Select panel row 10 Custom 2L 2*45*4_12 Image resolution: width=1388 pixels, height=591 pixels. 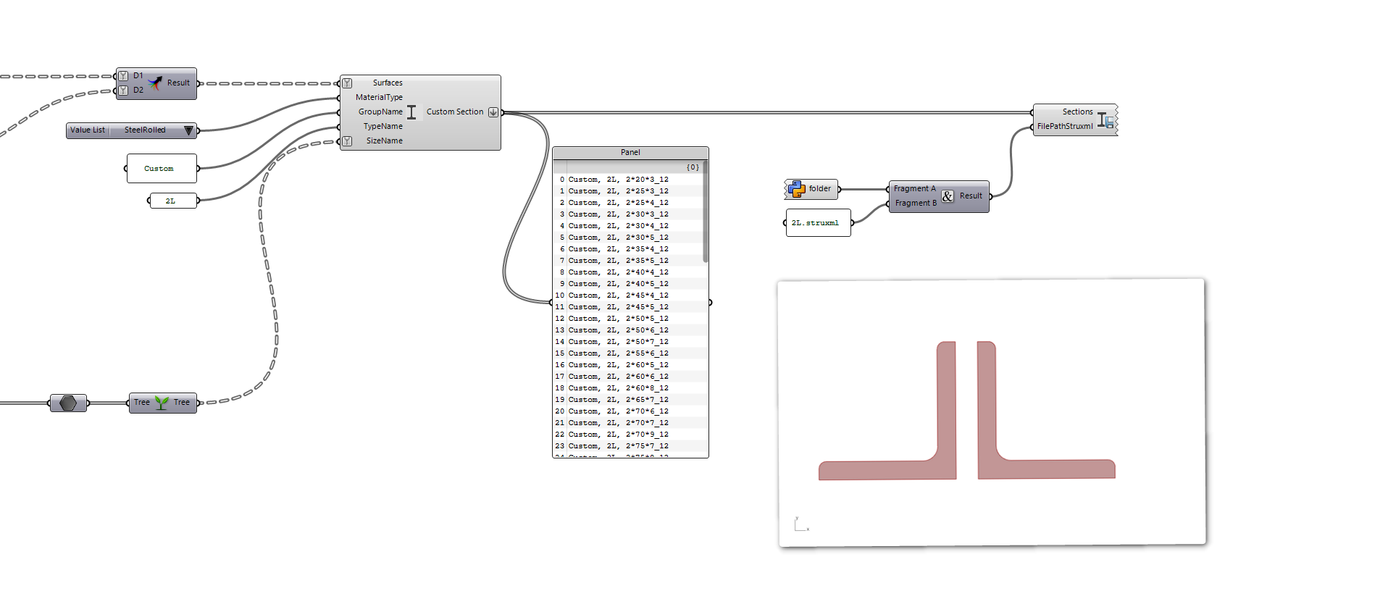pos(618,295)
